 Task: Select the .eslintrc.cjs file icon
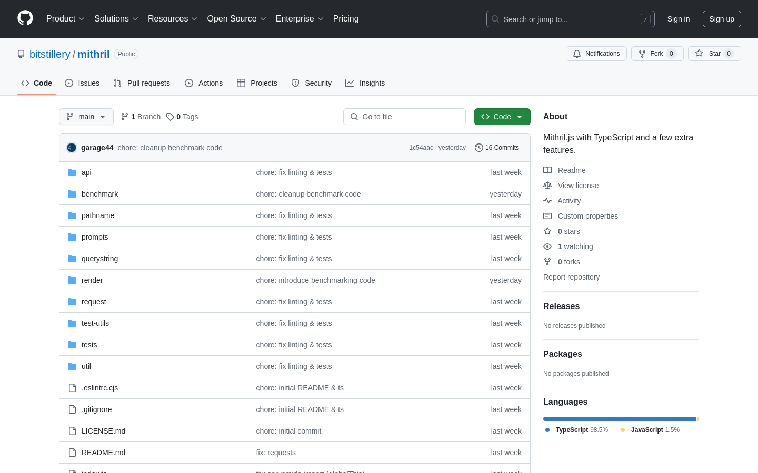(72, 388)
